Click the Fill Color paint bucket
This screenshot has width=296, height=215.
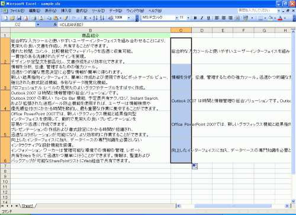pyautogui.click(x=271, y=18)
